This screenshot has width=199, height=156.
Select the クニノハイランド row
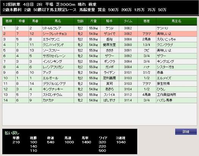pos(100,45)
